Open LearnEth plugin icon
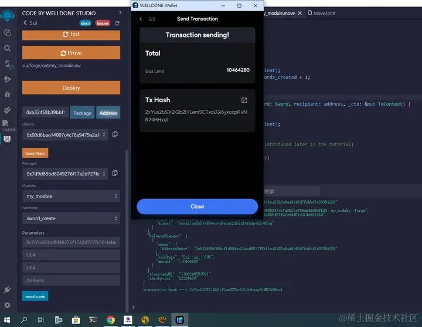422x327 pixels. [x=5, y=123]
